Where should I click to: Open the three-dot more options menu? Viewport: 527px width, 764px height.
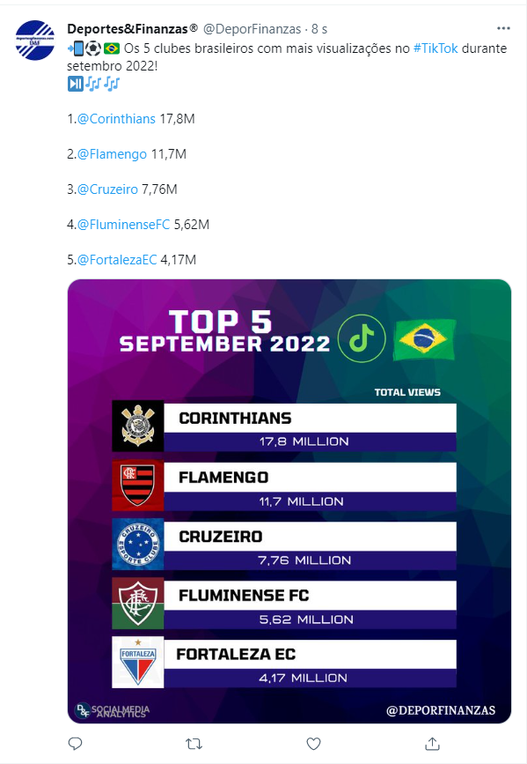tap(503, 29)
